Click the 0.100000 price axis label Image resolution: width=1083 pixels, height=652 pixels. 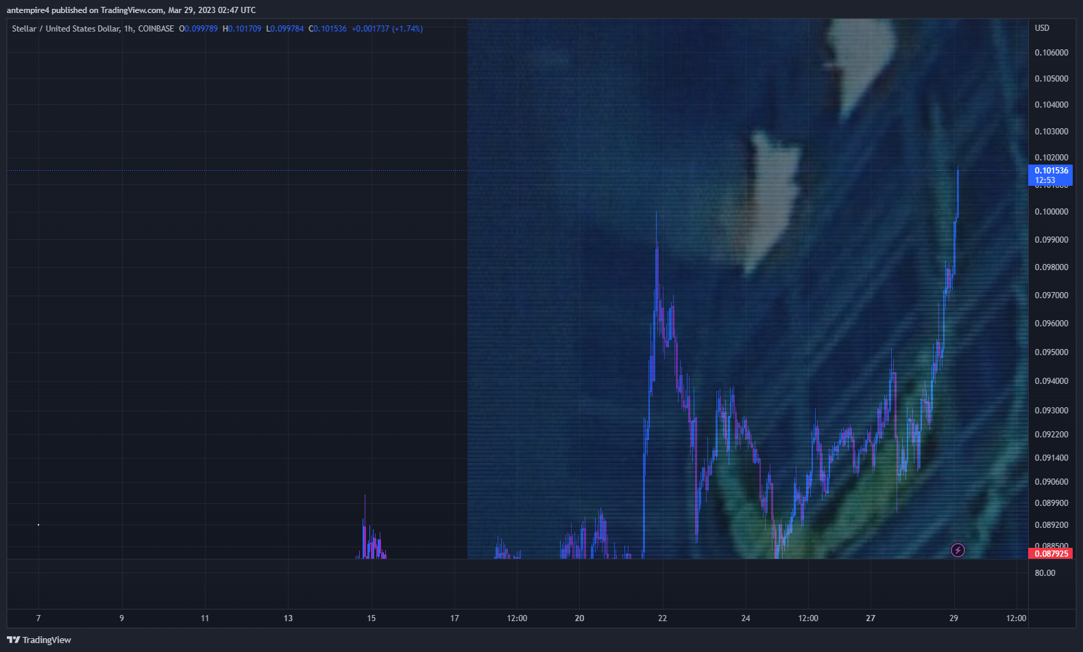[1051, 212]
